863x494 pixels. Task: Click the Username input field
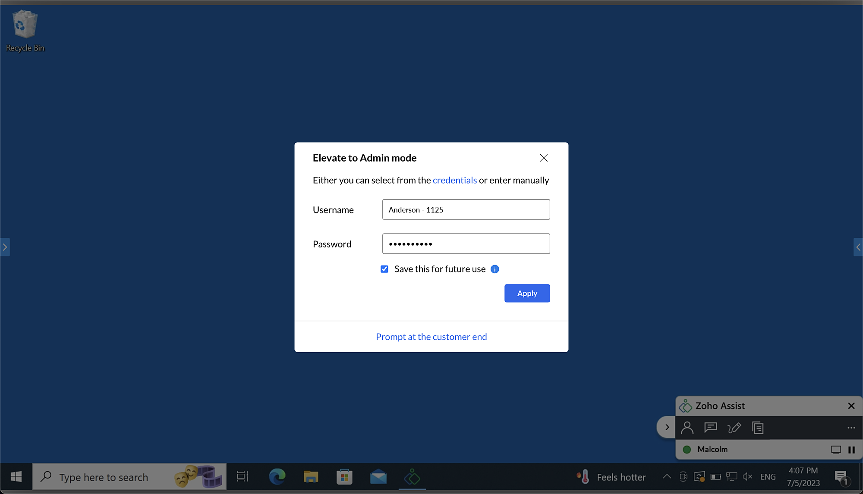(x=466, y=209)
